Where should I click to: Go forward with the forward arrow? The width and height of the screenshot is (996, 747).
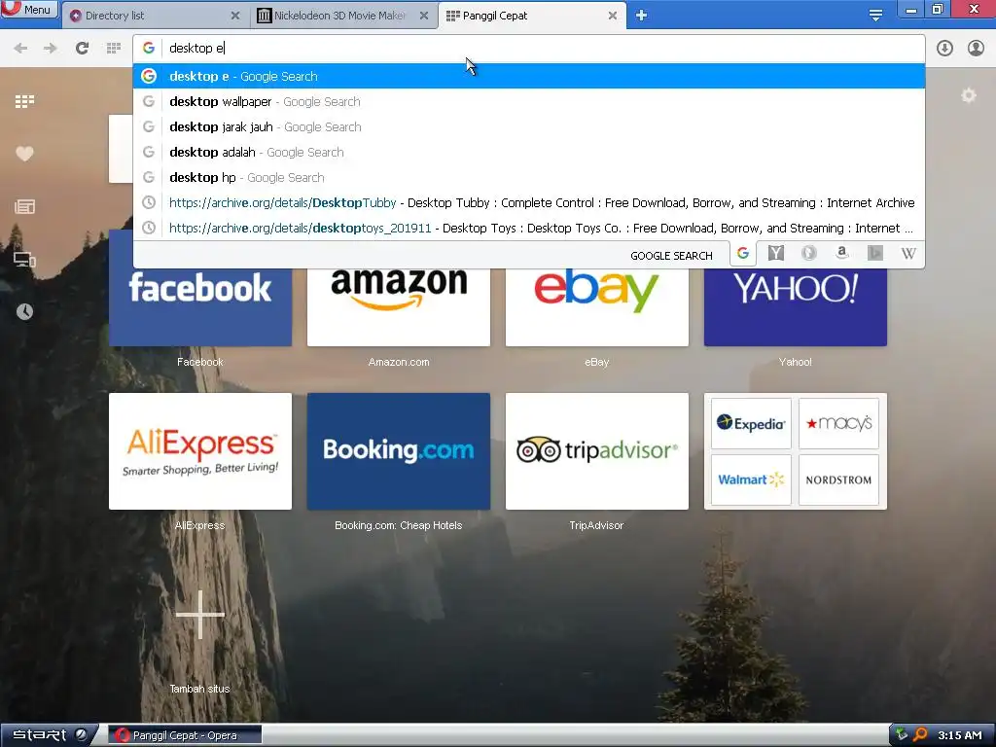tap(51, 49)
